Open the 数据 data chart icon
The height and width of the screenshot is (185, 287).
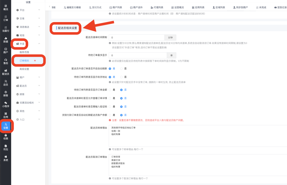coord(6,40)
